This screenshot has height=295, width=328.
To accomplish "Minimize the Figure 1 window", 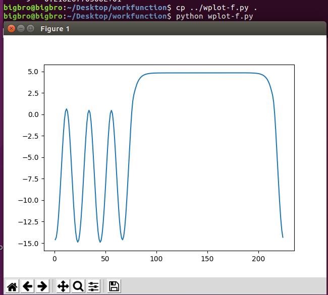I will (x=21, y=29).
